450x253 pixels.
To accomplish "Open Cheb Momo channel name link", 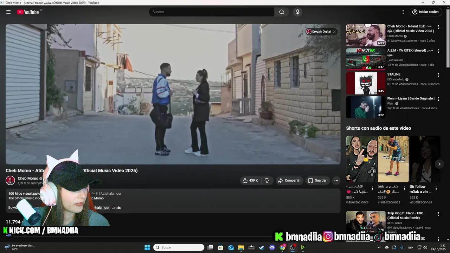I will tap(28, 178).
